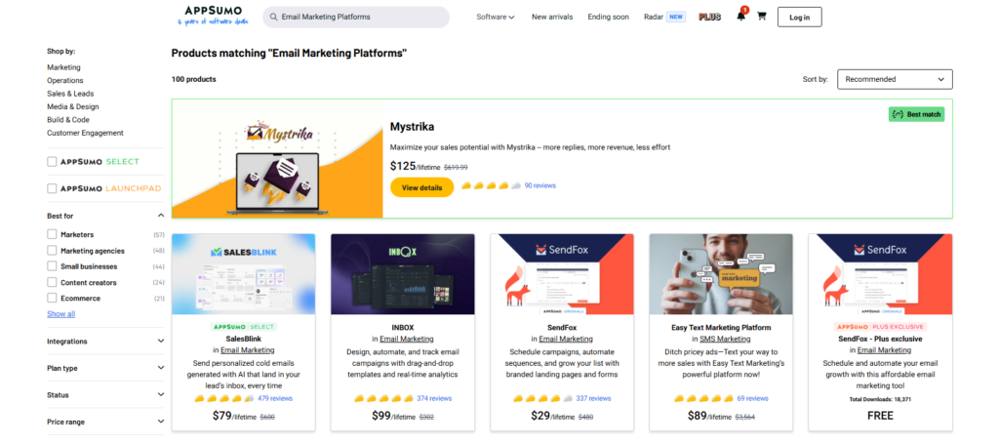Open SalesBlink's 479 reviews link
Image resolution: width=999 pixels, height=445 pixels.
274,398
